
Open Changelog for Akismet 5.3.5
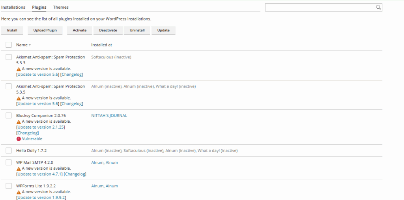(72, 104)
